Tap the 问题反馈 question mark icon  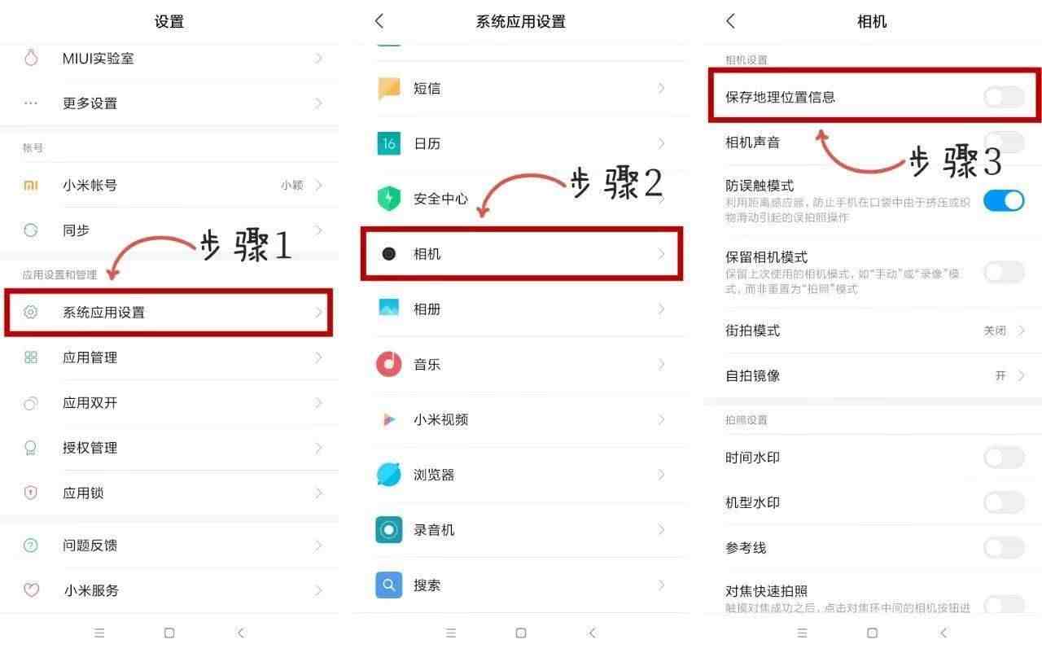click(31, 546)
